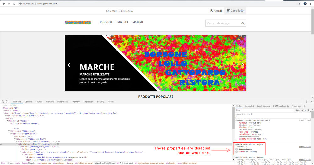Go back with the browser back arrow

[3, 3]
